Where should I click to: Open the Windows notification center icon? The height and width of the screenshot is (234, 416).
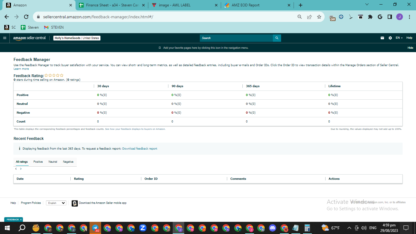[x=406, y=228]
